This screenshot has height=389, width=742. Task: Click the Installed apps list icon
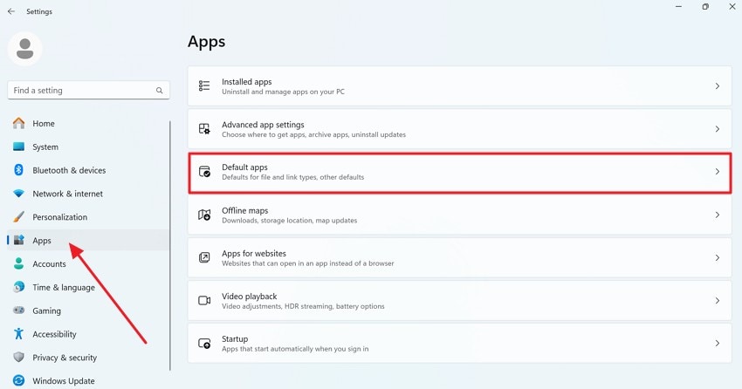tap(204, 86)
